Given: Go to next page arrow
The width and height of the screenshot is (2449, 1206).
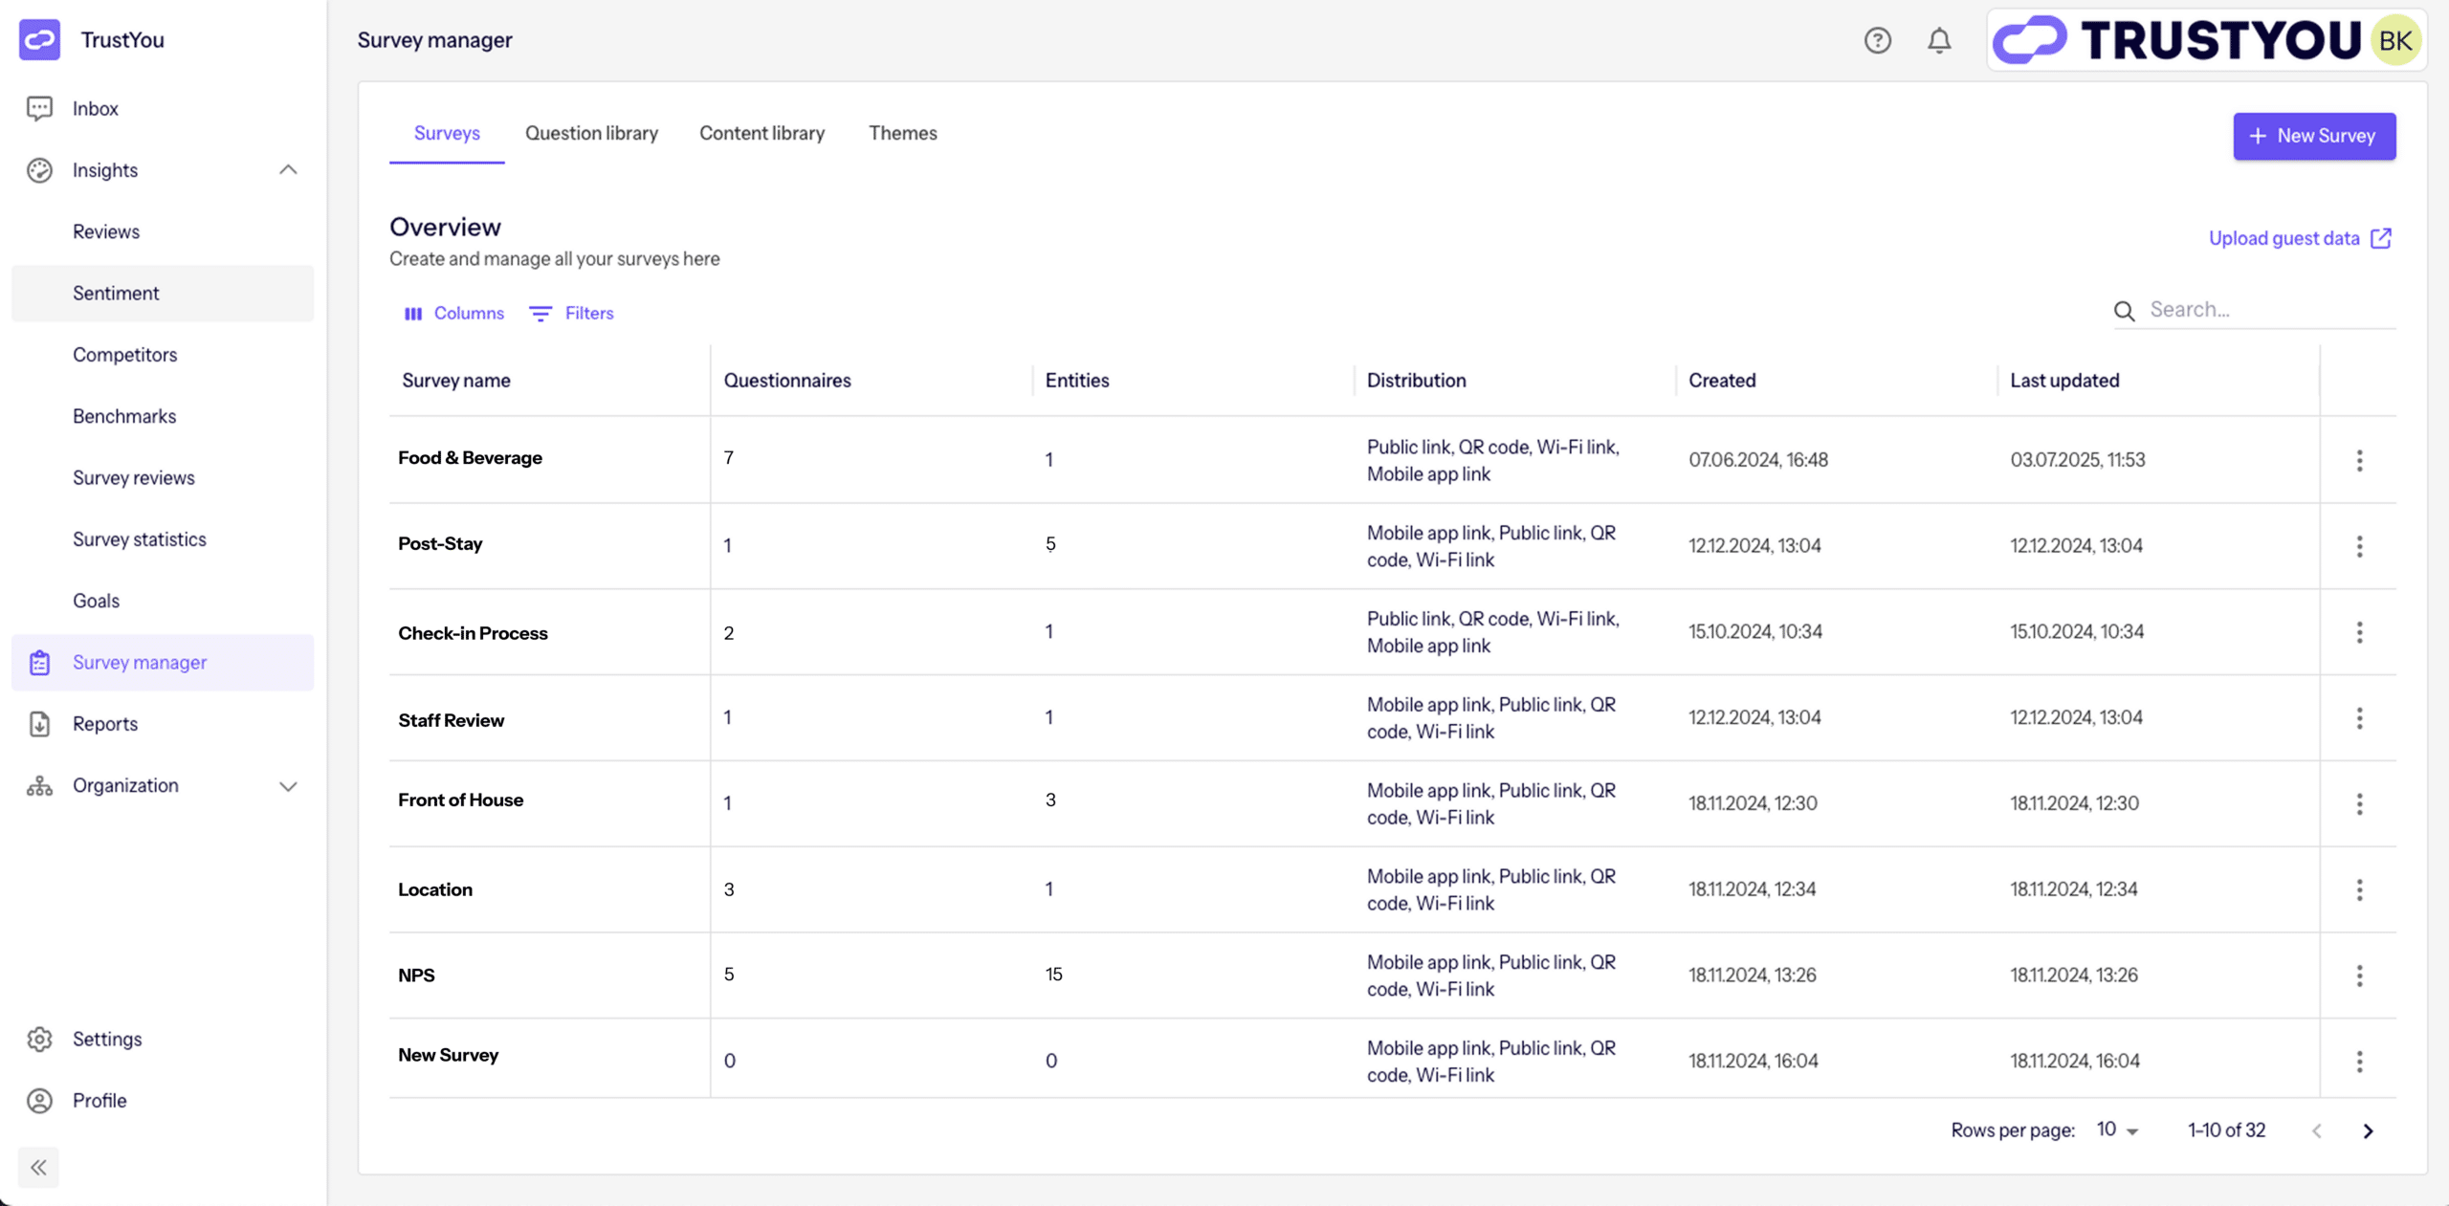Looking at the screenshot, I should (2368, 1131).
